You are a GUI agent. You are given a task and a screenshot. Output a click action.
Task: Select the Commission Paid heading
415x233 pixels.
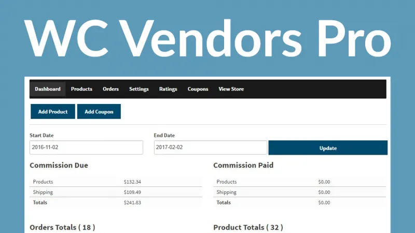[x=243, y=165]
